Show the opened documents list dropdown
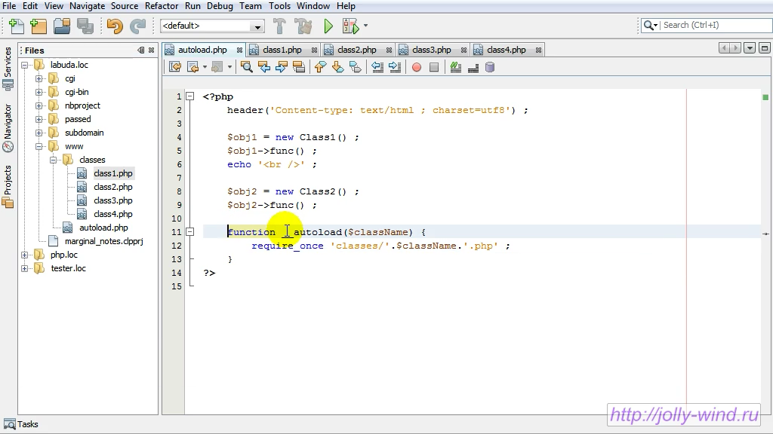The width and height of the screenshot is (773, 434). pyautogui.click(x=750, y=48)
